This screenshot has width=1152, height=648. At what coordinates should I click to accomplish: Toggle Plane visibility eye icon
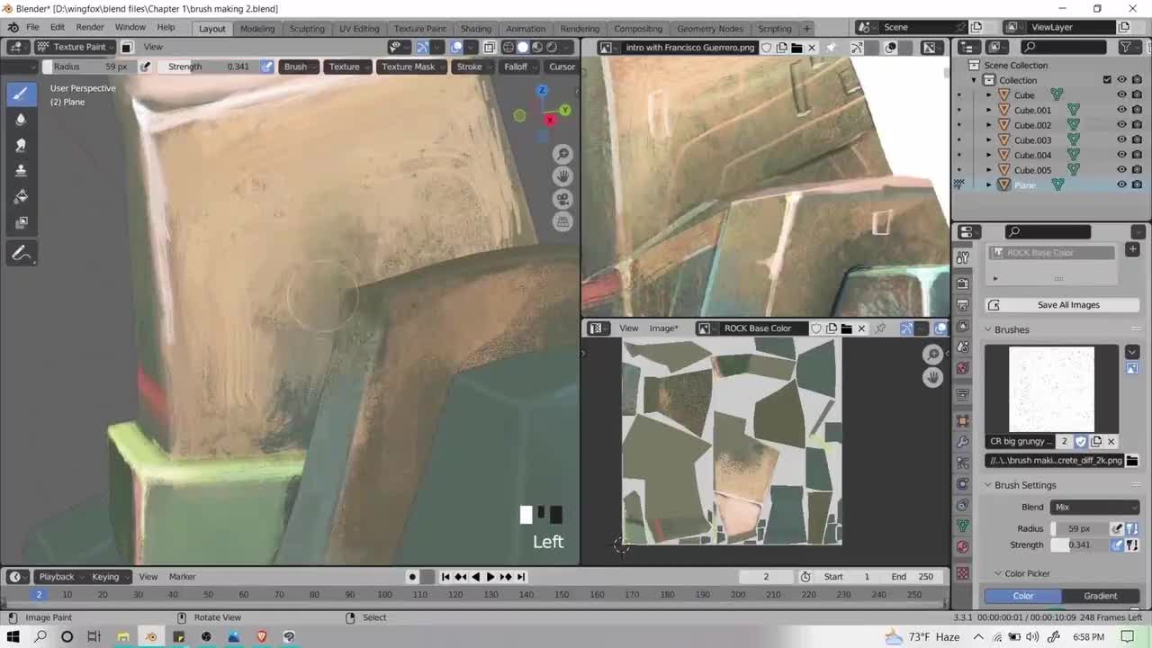1121,184
